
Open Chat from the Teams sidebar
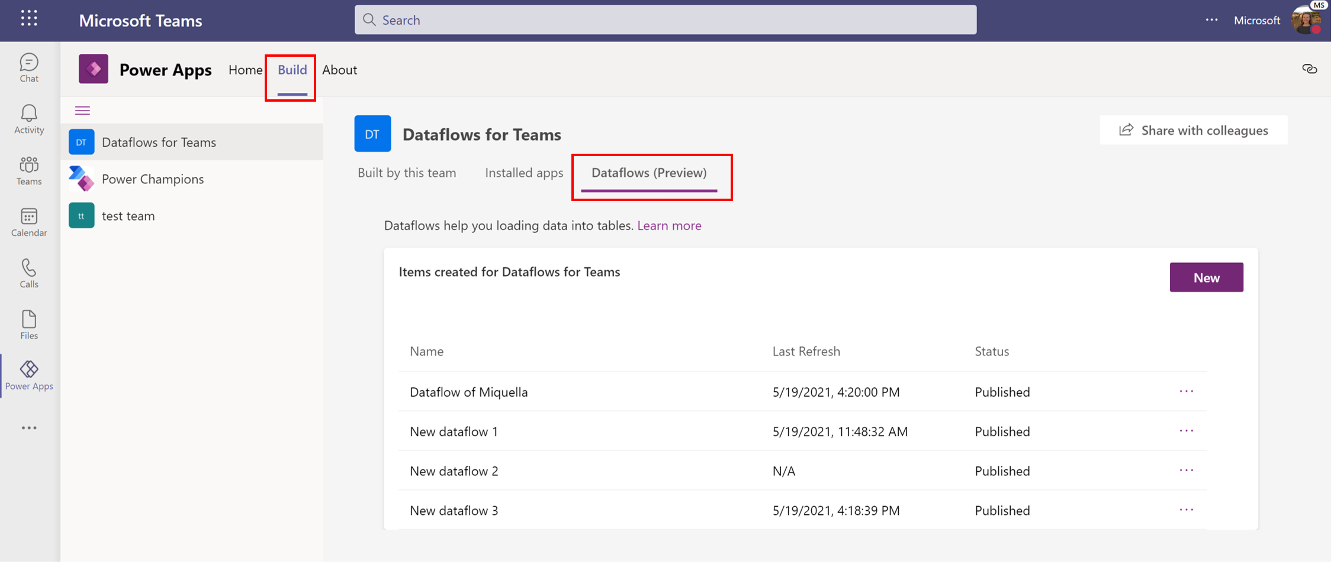click(28, 66)
